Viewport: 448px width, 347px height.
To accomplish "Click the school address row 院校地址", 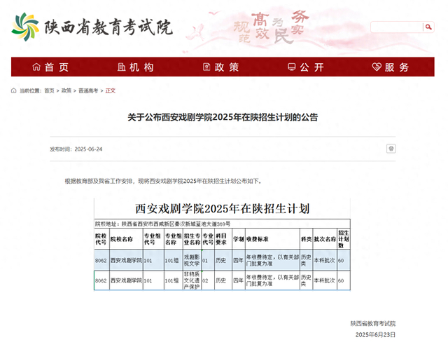I will coord(223,224).
